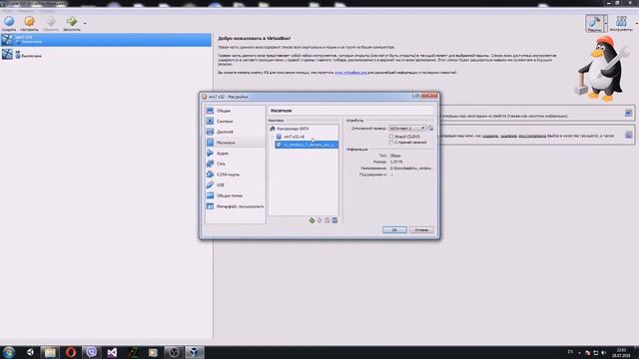The width and height of the screenshot is (639, 359).
Task: Click the Snapshots tool icon in lower welcome panel
Action: coord(628,135)
